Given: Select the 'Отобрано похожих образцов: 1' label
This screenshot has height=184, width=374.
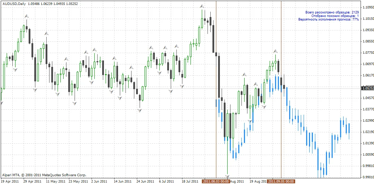Looking at the screenshot, I should pos(335,16).
